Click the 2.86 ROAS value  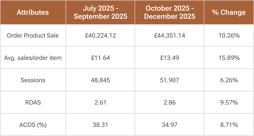169,103
